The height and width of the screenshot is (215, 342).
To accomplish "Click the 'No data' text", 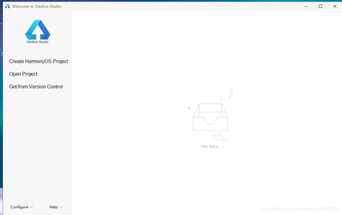I will click(x=210, y=146).
